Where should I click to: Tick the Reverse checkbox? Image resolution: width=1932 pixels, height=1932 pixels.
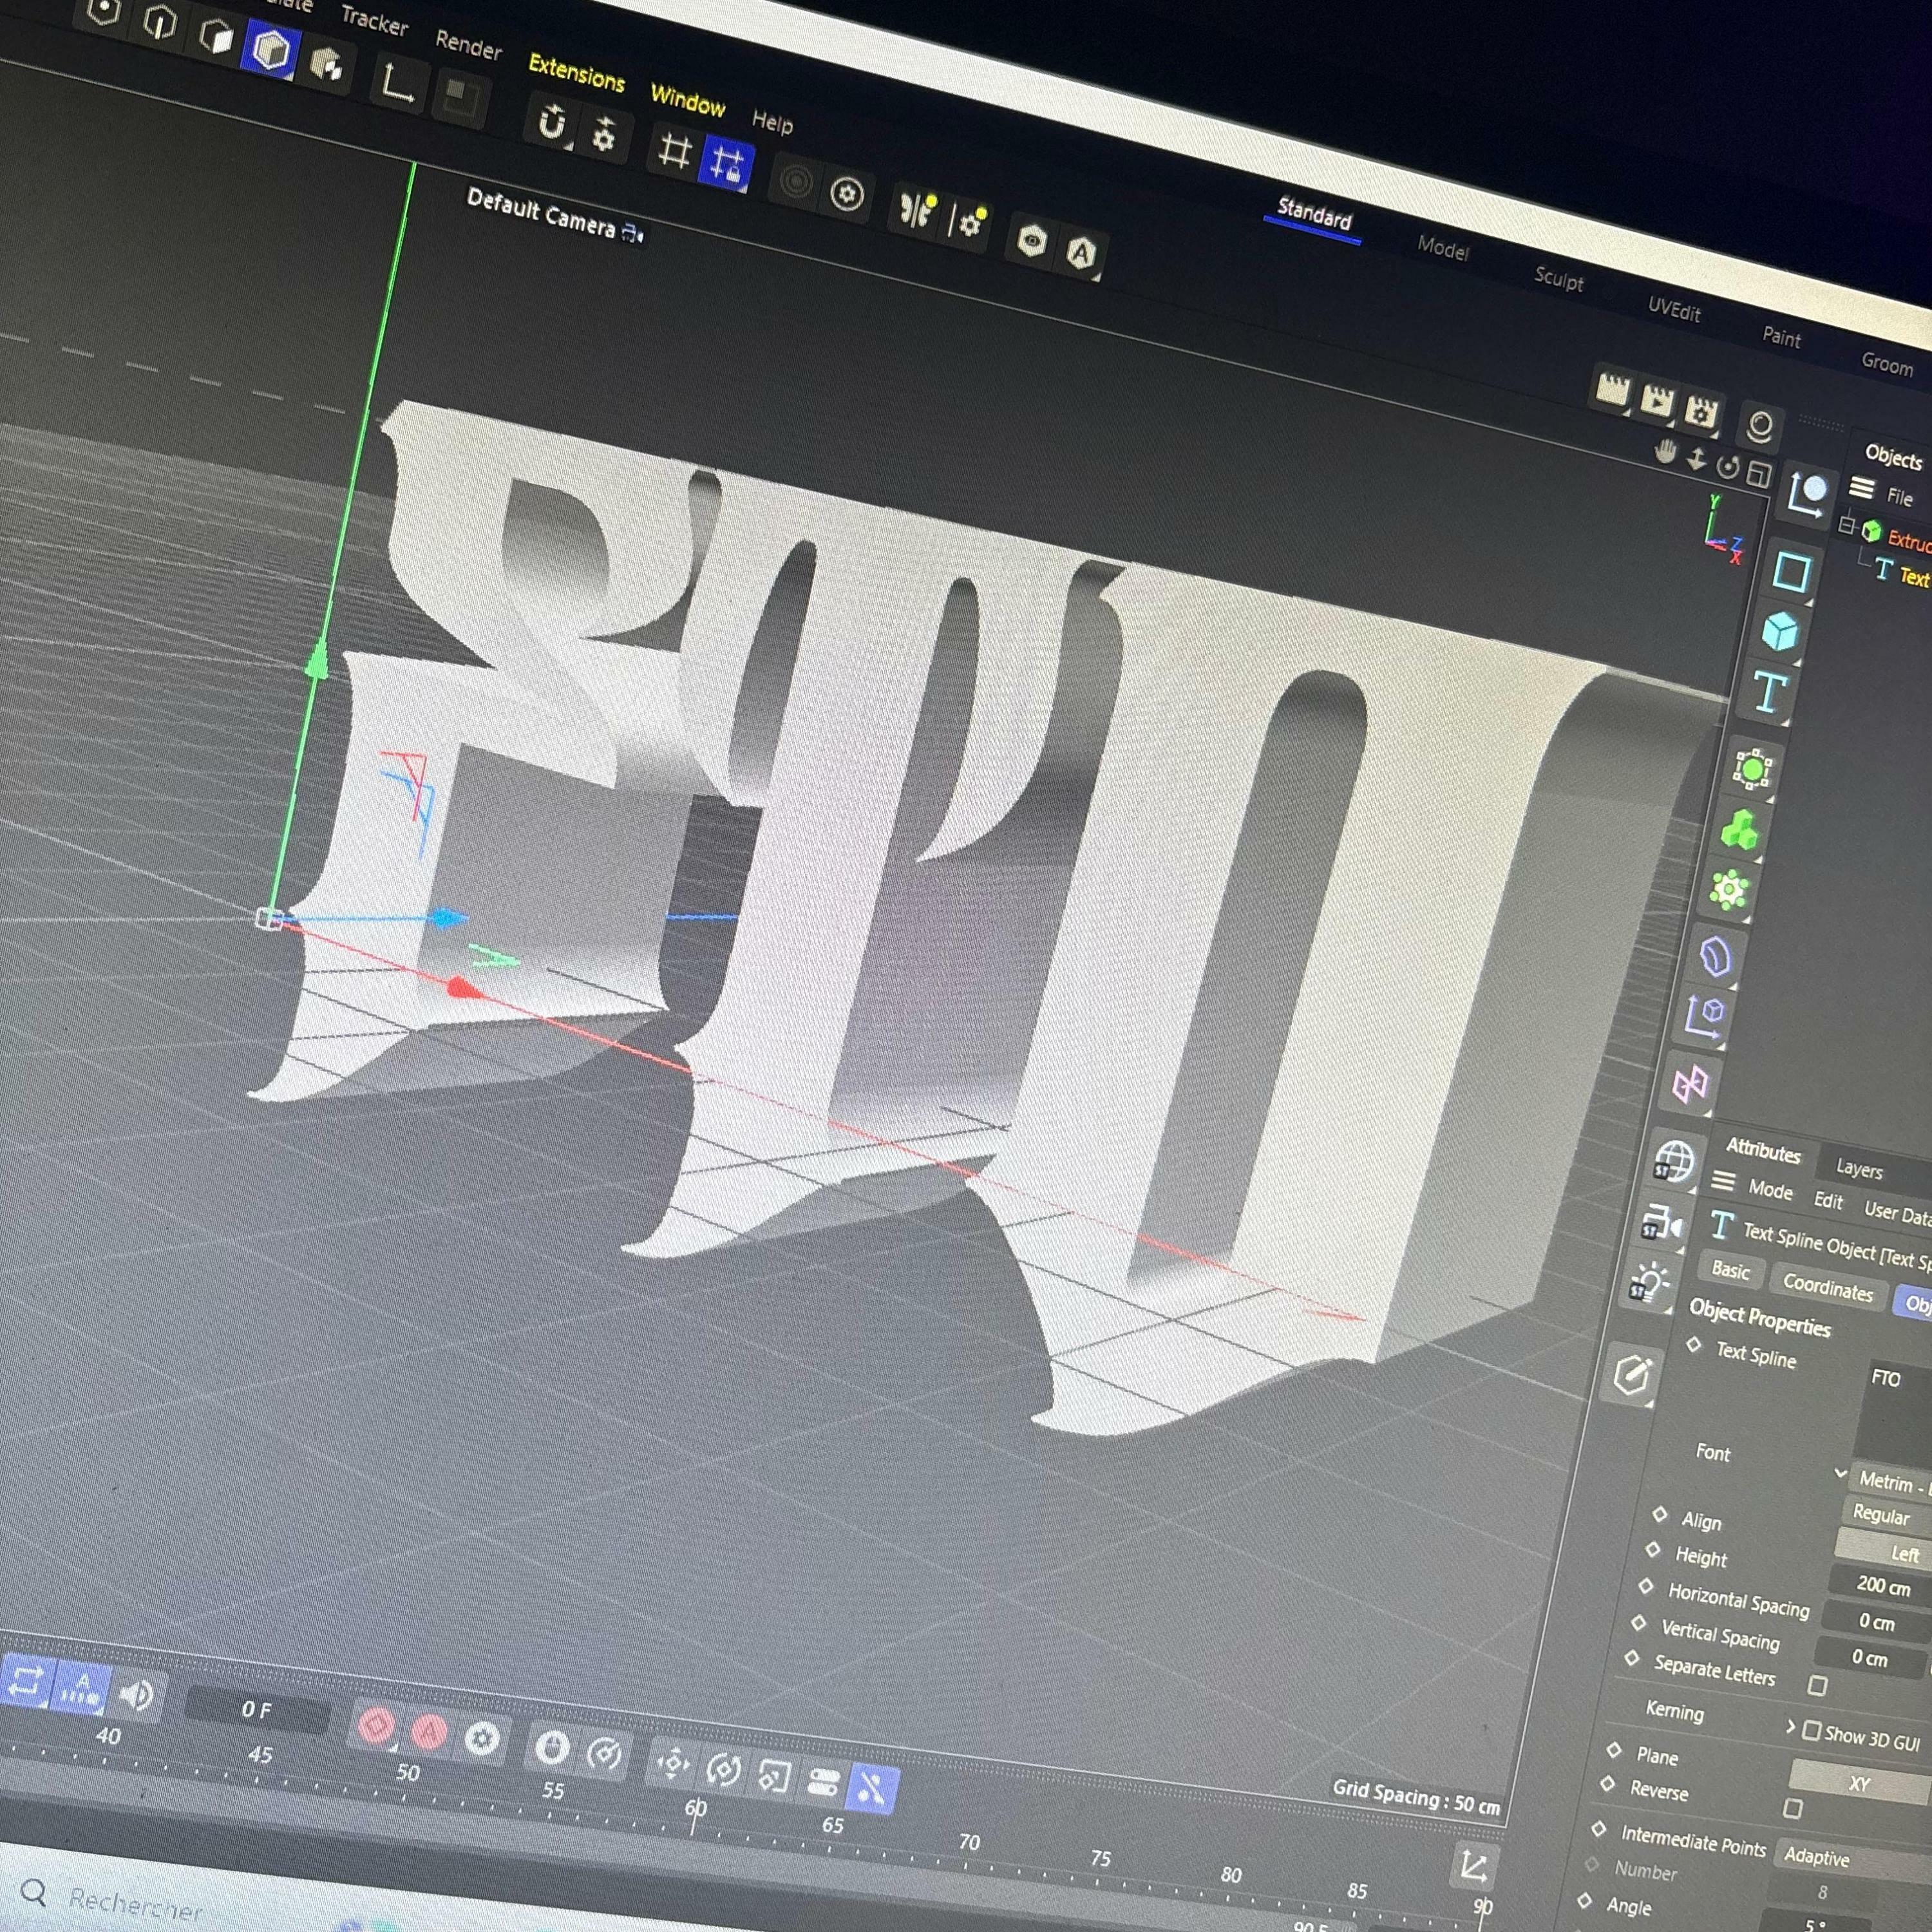1793,1808
